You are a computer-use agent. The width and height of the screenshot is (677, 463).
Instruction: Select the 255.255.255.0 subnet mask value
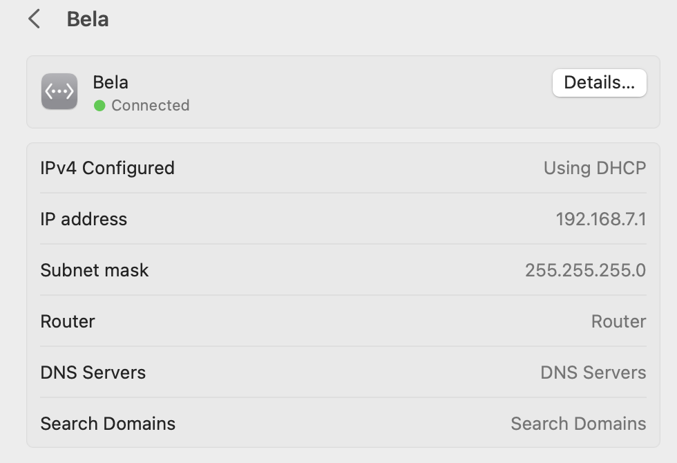(585, 270)
